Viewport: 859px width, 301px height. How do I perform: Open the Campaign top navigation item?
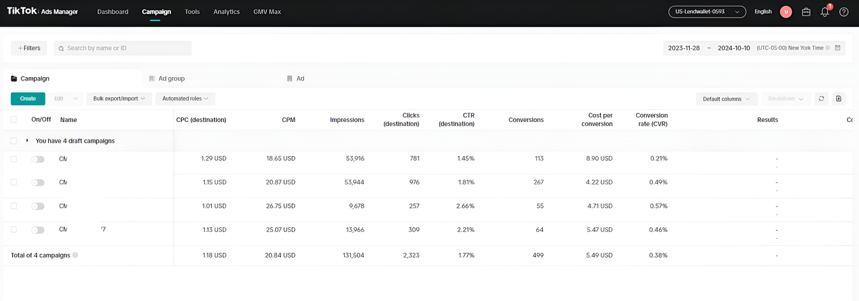pos(156,11)
